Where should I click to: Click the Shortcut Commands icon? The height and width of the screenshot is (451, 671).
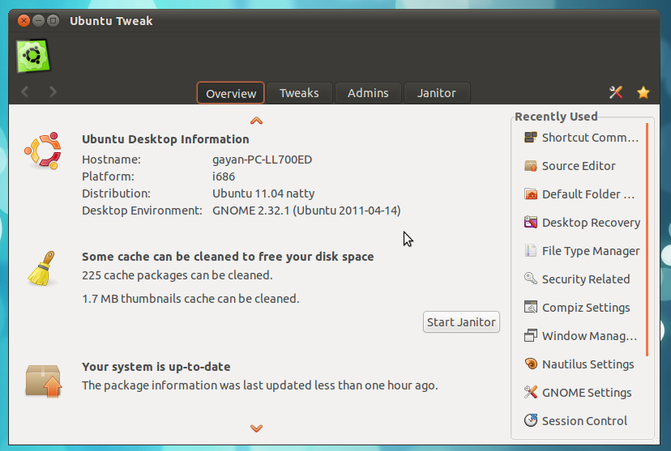[x=531, y=137]
